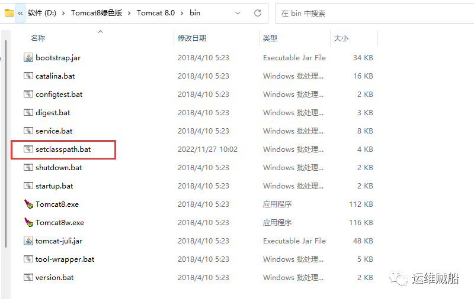
Task: Expand the hidden path chevron «
Action: pos(20,13)
